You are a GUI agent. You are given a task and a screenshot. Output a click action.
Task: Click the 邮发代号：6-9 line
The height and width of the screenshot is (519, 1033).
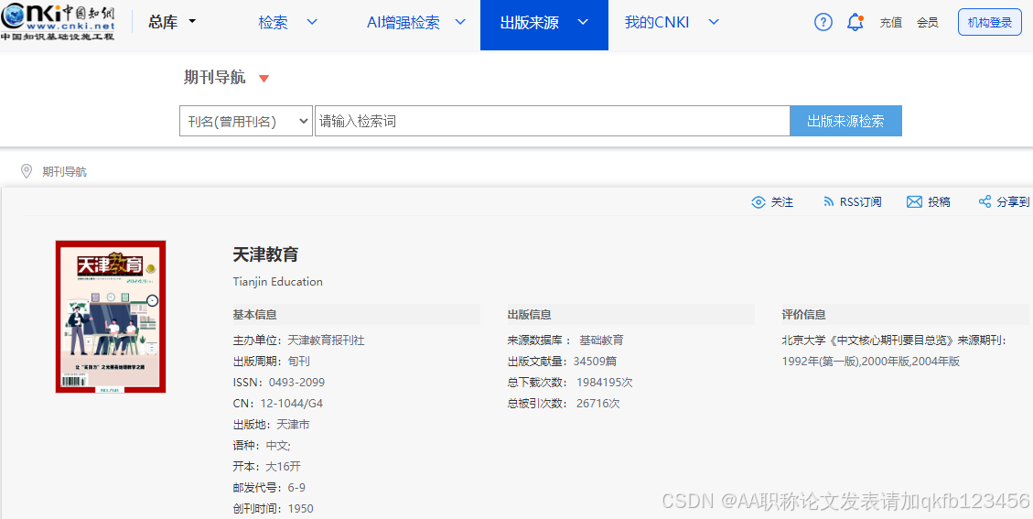269,487
